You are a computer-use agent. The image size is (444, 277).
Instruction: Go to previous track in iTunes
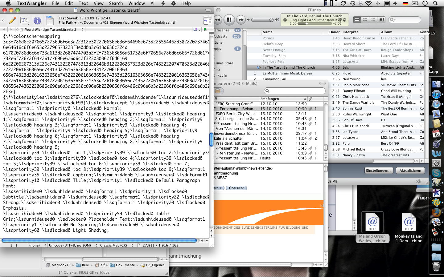point(218,20)
